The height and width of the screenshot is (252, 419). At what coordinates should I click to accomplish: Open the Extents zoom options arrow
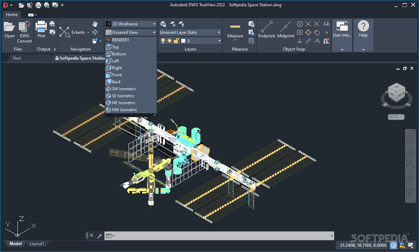pos(88,32)
